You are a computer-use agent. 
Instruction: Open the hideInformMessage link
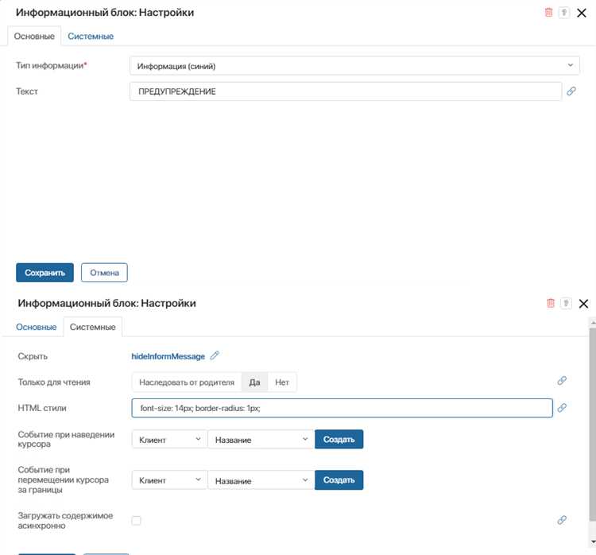(168, 356)
